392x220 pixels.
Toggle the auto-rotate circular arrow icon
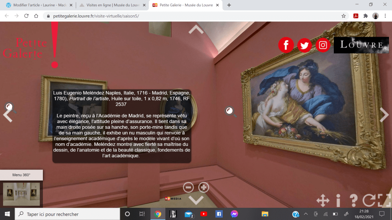369,201
